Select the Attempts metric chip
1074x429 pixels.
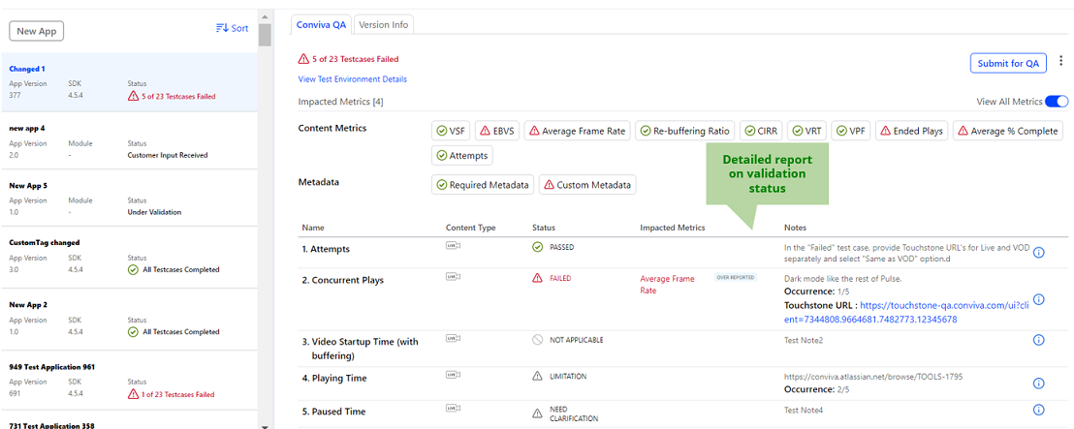click(x=462, y=155)
